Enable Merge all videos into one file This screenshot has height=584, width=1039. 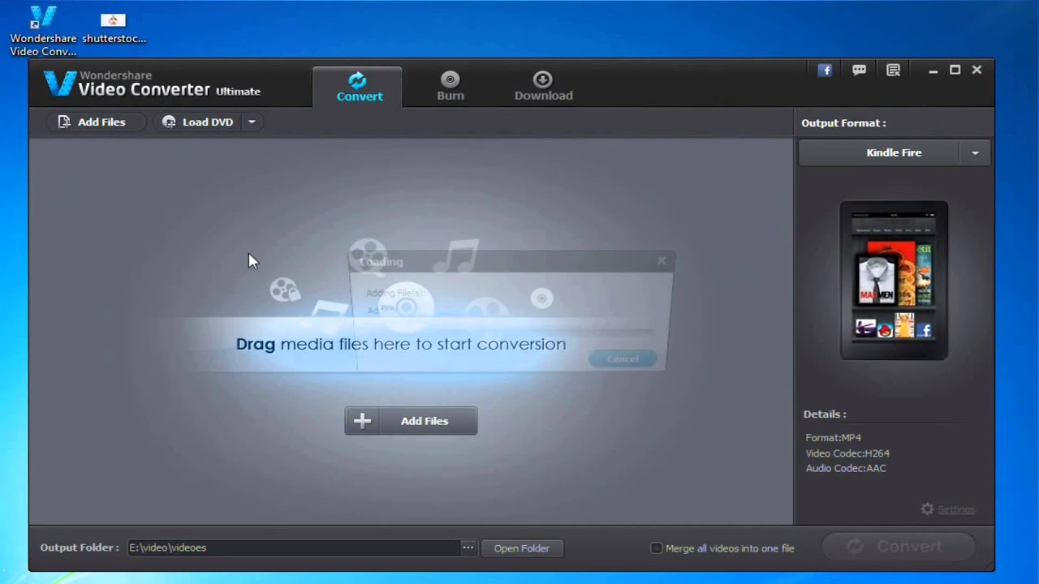click(657, 548)
